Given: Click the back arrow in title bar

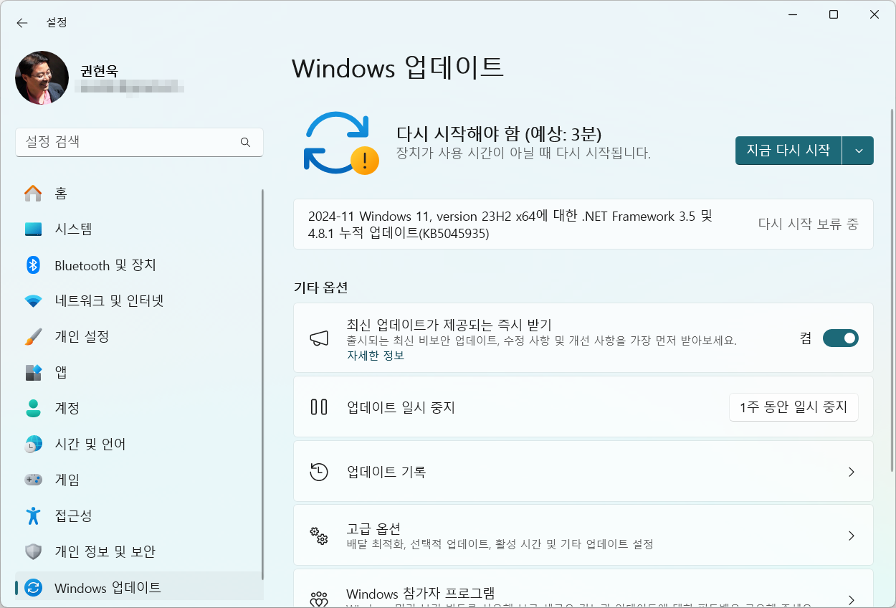Looking at the screenshot, I should pyautogui.click(x=22, y=23).
